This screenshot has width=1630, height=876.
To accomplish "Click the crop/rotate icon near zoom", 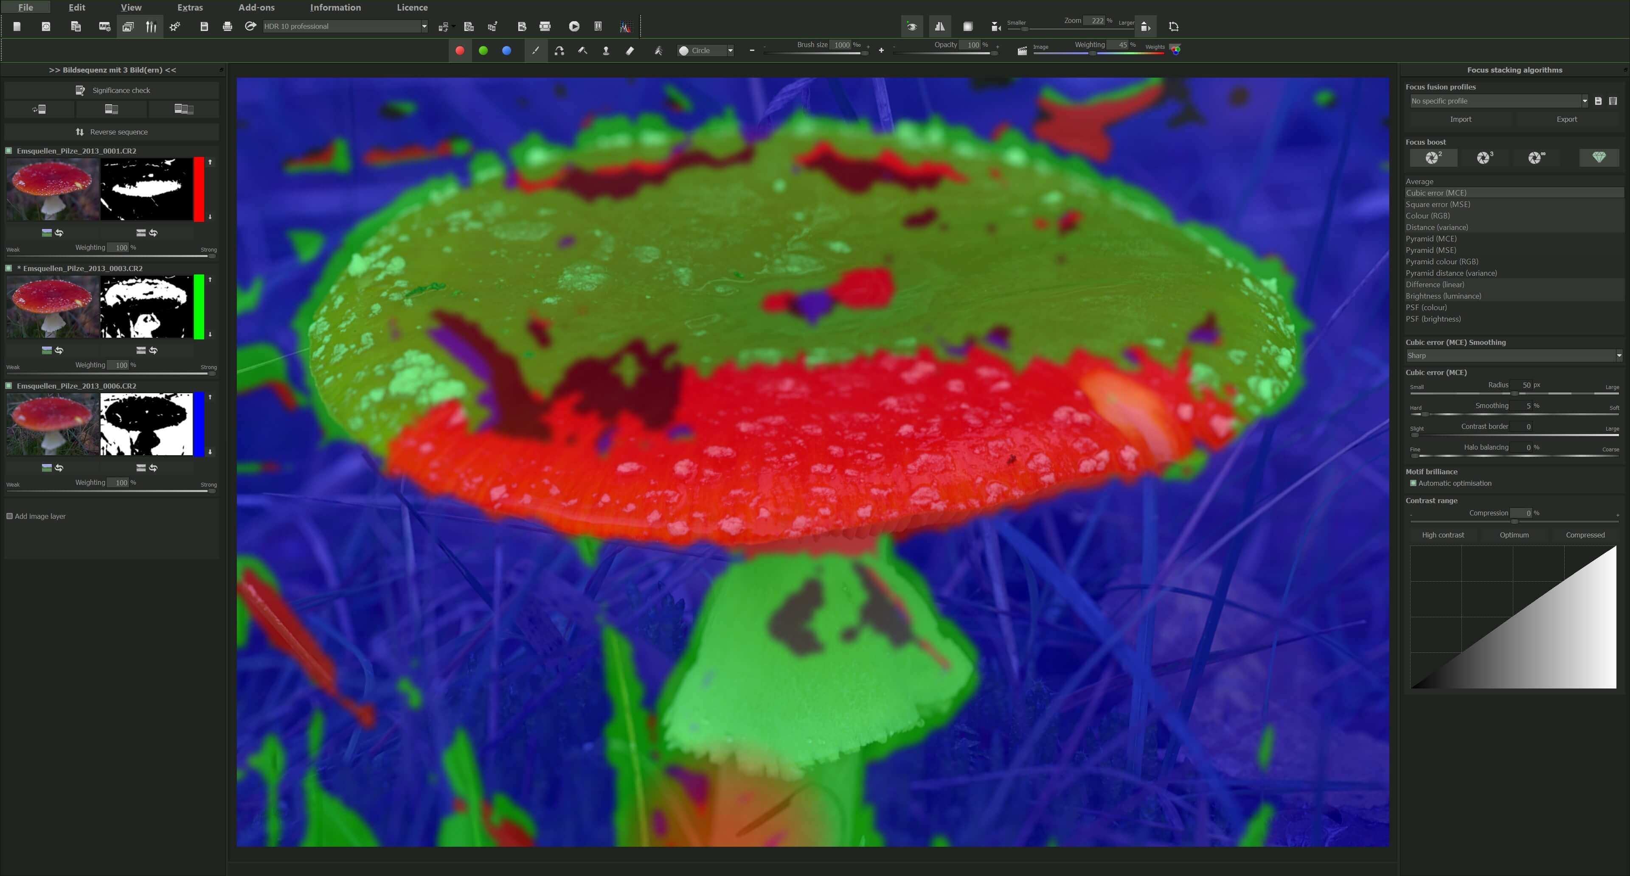I will [x=1174, y=27].
